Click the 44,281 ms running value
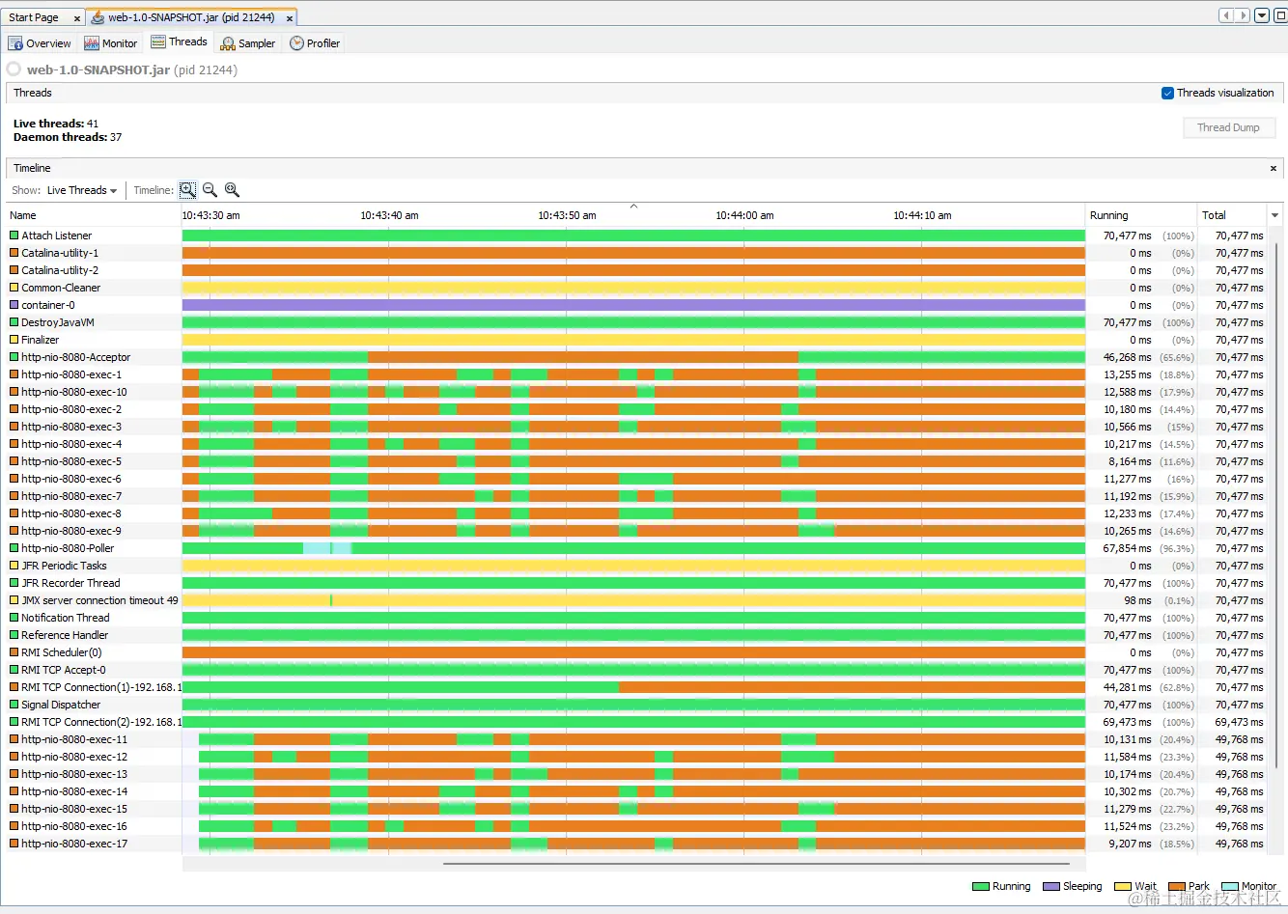 (x=1128, y=687)
